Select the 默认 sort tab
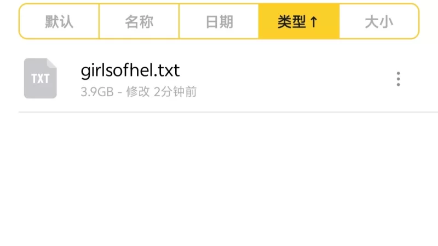 (x=59, y=21)
